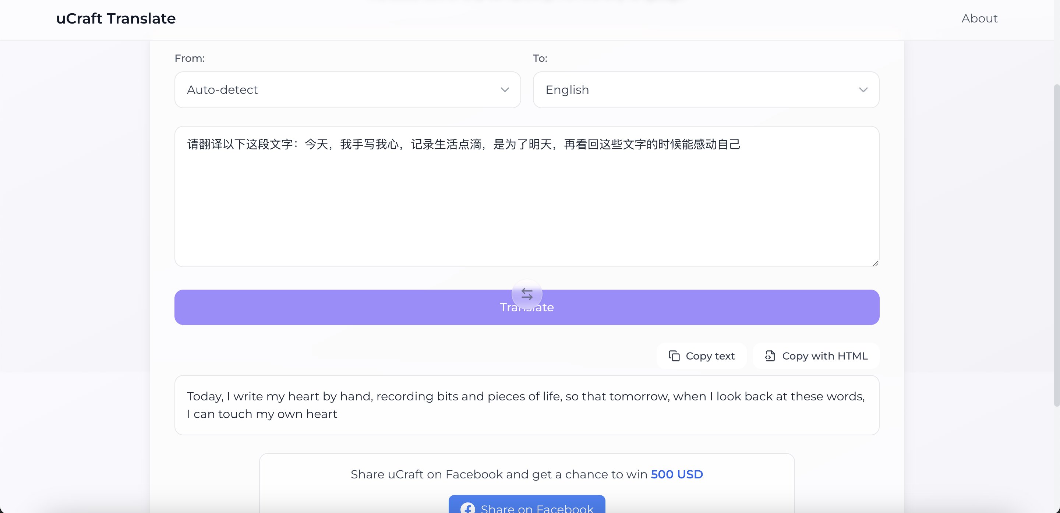
Task: Click the Copy text button label
Action: (710, 356)
